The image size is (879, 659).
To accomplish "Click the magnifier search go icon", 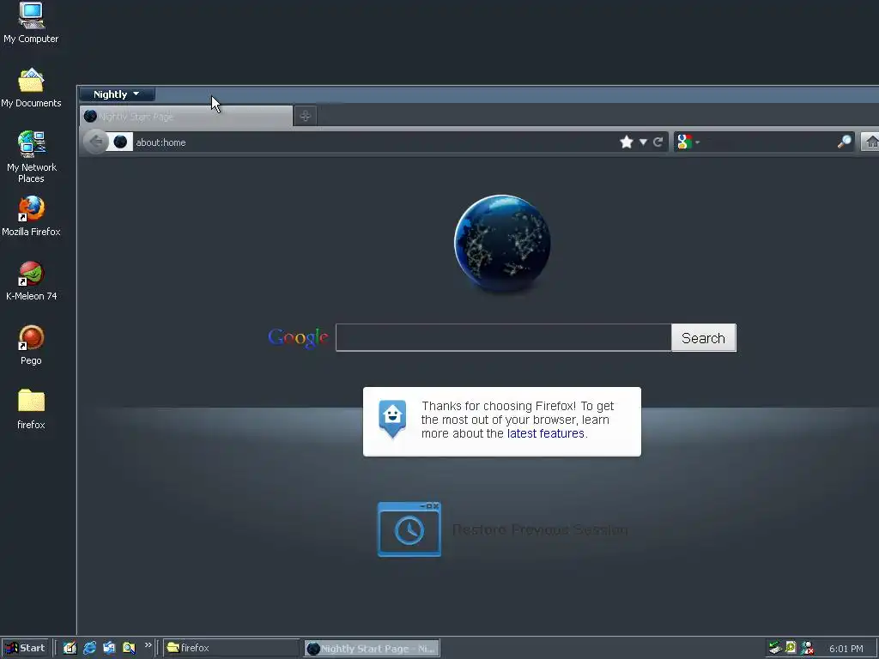I will pyautogui.click(x=845, y=142).
